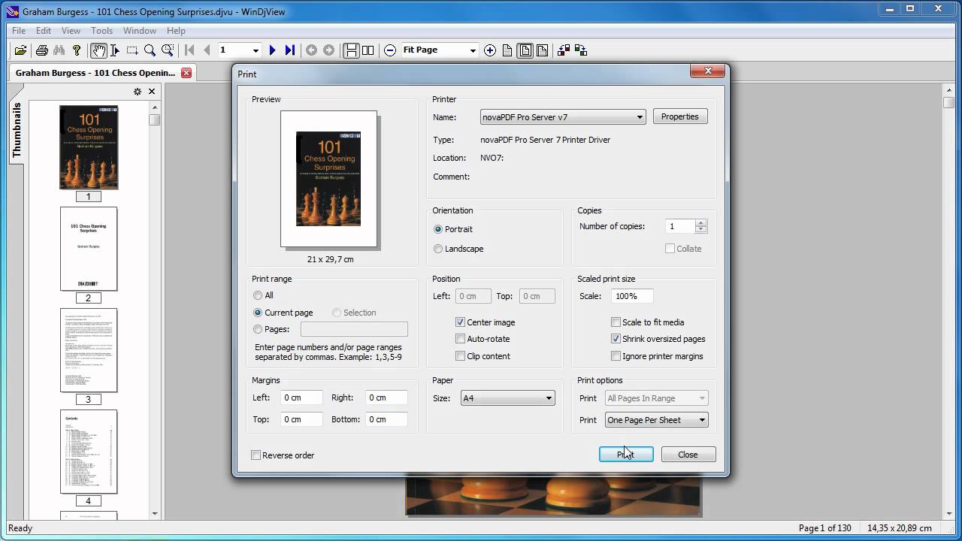
Task: Increase the number of copies
Action: (x=701, y=223)
